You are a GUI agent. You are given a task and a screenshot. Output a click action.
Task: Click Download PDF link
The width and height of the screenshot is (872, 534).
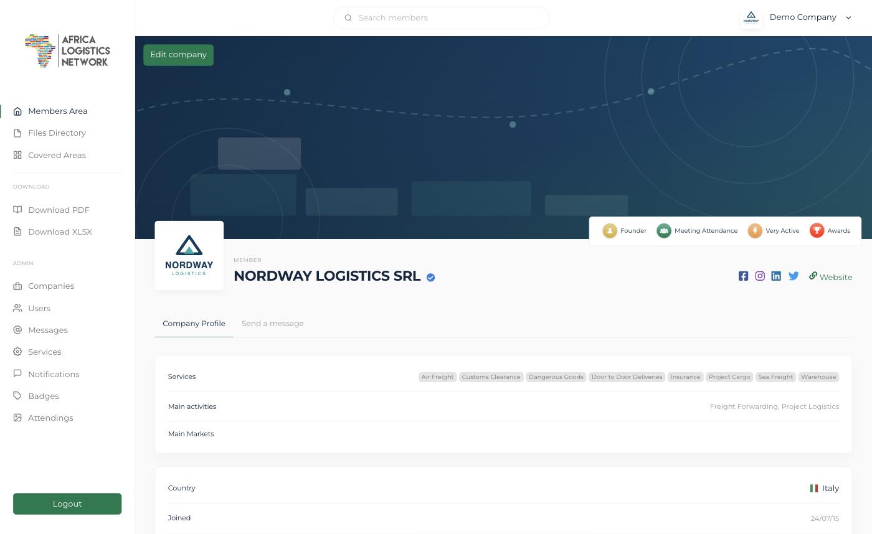[x=59, y=210]
